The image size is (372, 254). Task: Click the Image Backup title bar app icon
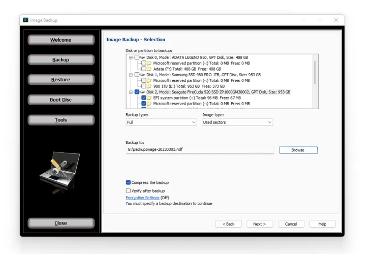(25, 20)
